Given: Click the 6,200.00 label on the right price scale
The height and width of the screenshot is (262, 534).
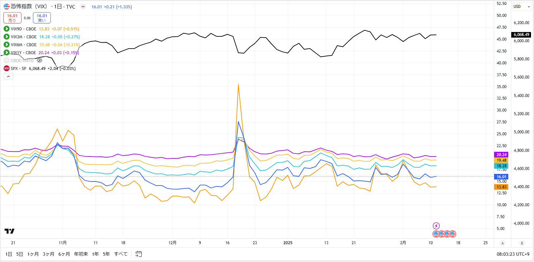Looking at the screenshot, I should click(521, 23).
